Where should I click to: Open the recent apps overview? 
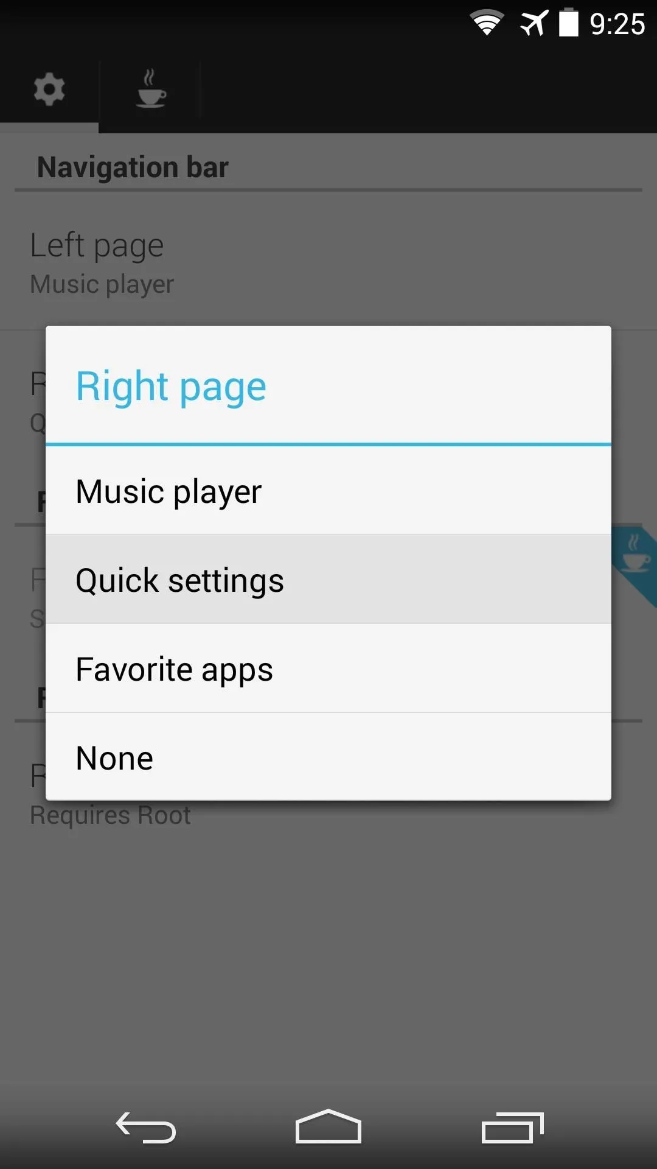[512, 1128]
